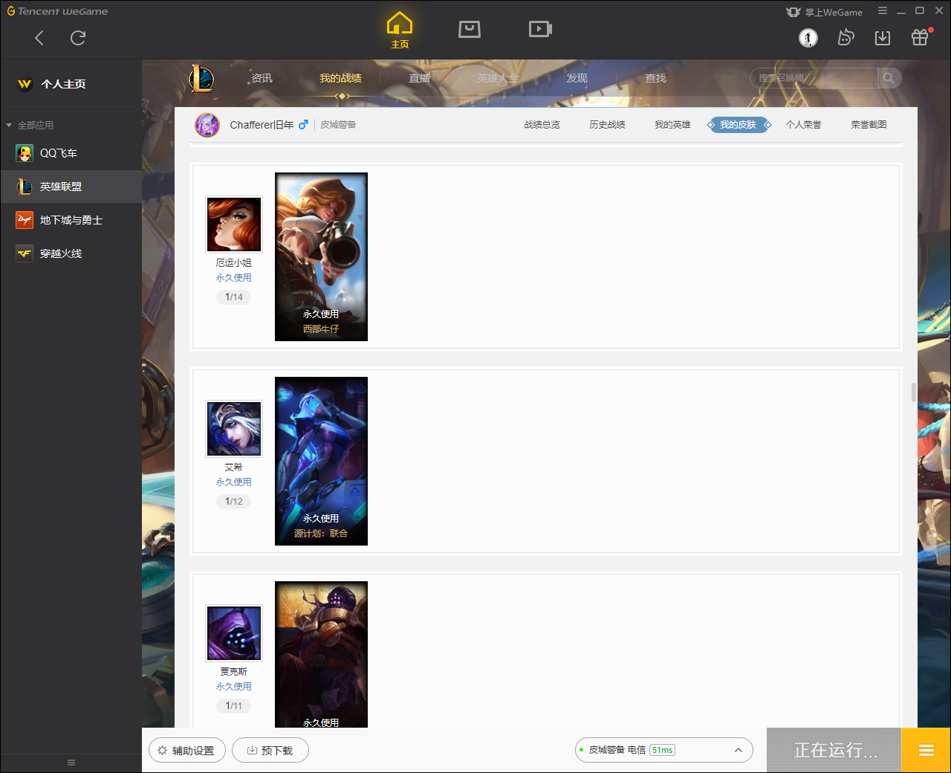Refresh the page with reload icon
This screenshot has height=773, width=951.
[x=78, y=38]
